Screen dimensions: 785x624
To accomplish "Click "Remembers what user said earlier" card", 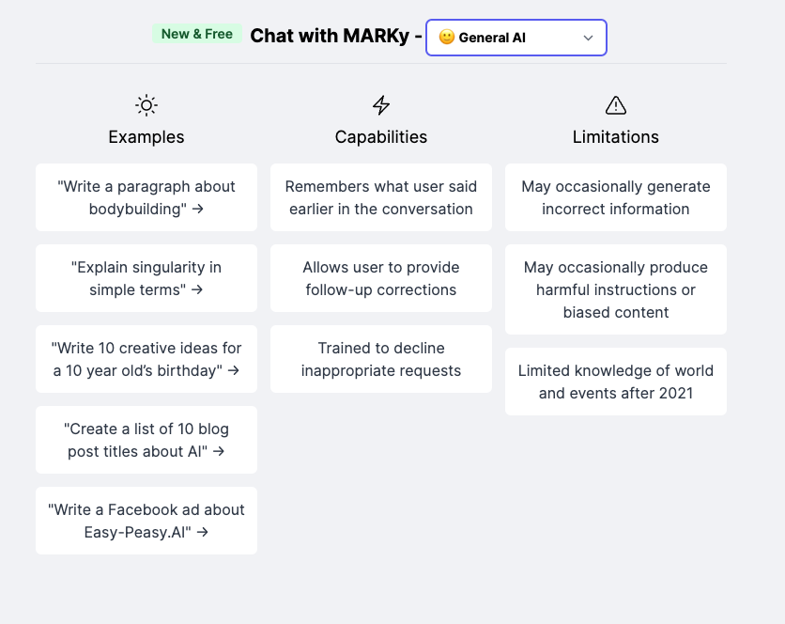I will pos(381,197).
